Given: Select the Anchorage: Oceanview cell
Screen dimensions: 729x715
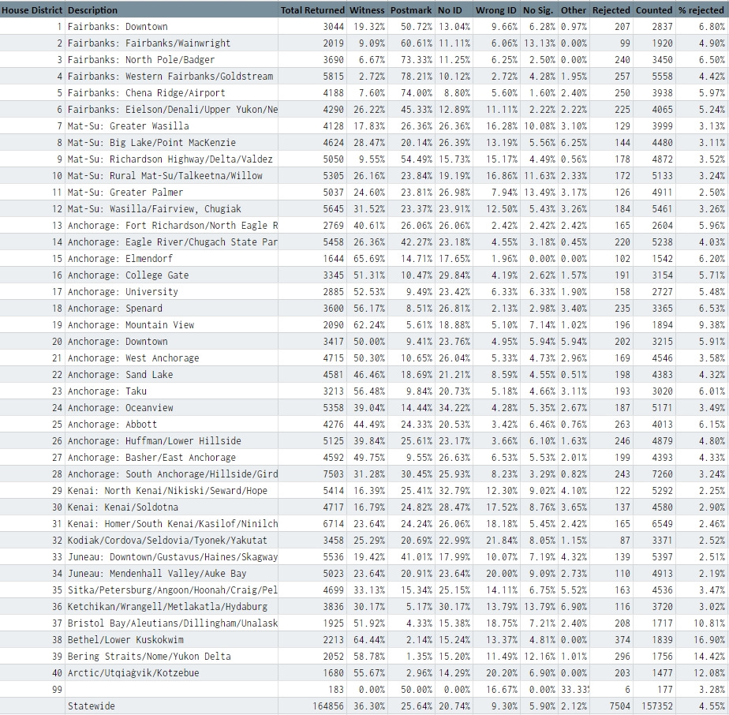Looking at the screenshot, I should point(171,407).
